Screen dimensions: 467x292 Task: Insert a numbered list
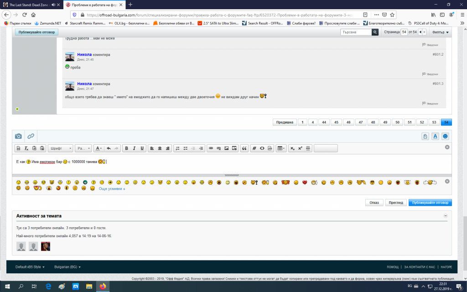tap(177, 148)
